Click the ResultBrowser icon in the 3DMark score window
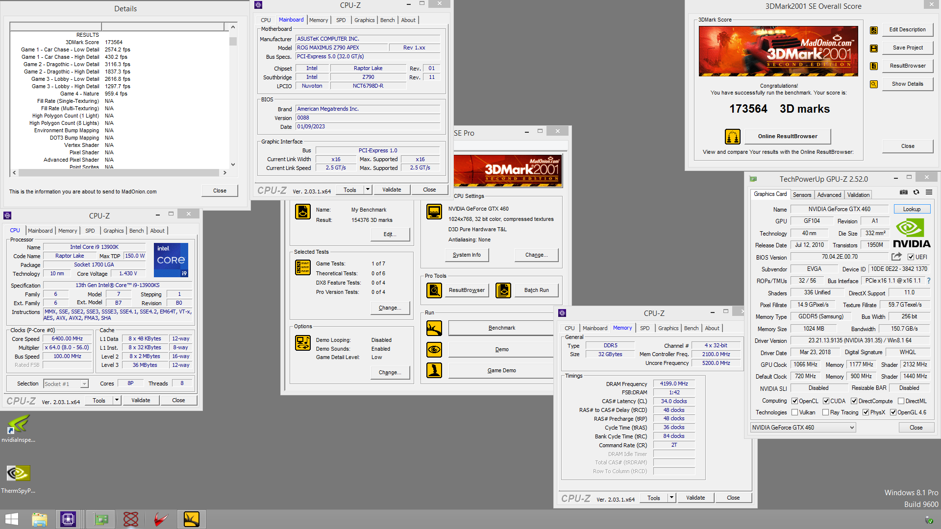The width and height of the screenshot is (941, 529). click(x=874, y=66)
